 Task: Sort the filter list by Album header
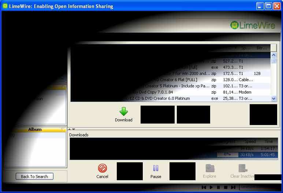coord(35,129)
